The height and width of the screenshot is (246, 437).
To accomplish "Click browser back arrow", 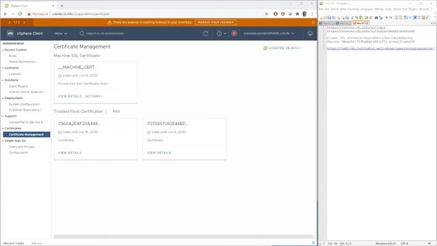I will coord(5,14).
